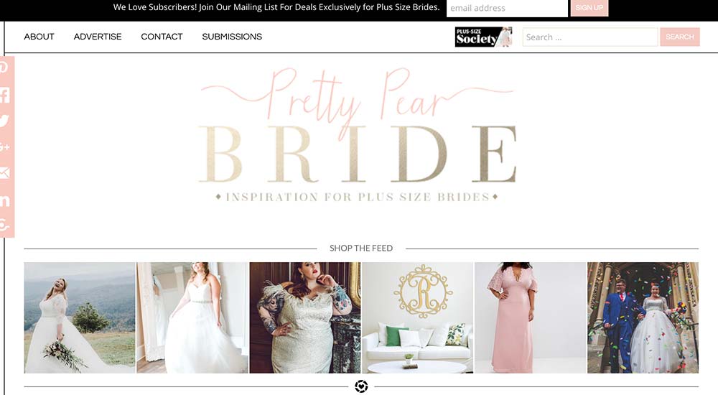Open the Contact page
The height and width of the screenshot is (395, 718).
point(162,37)
